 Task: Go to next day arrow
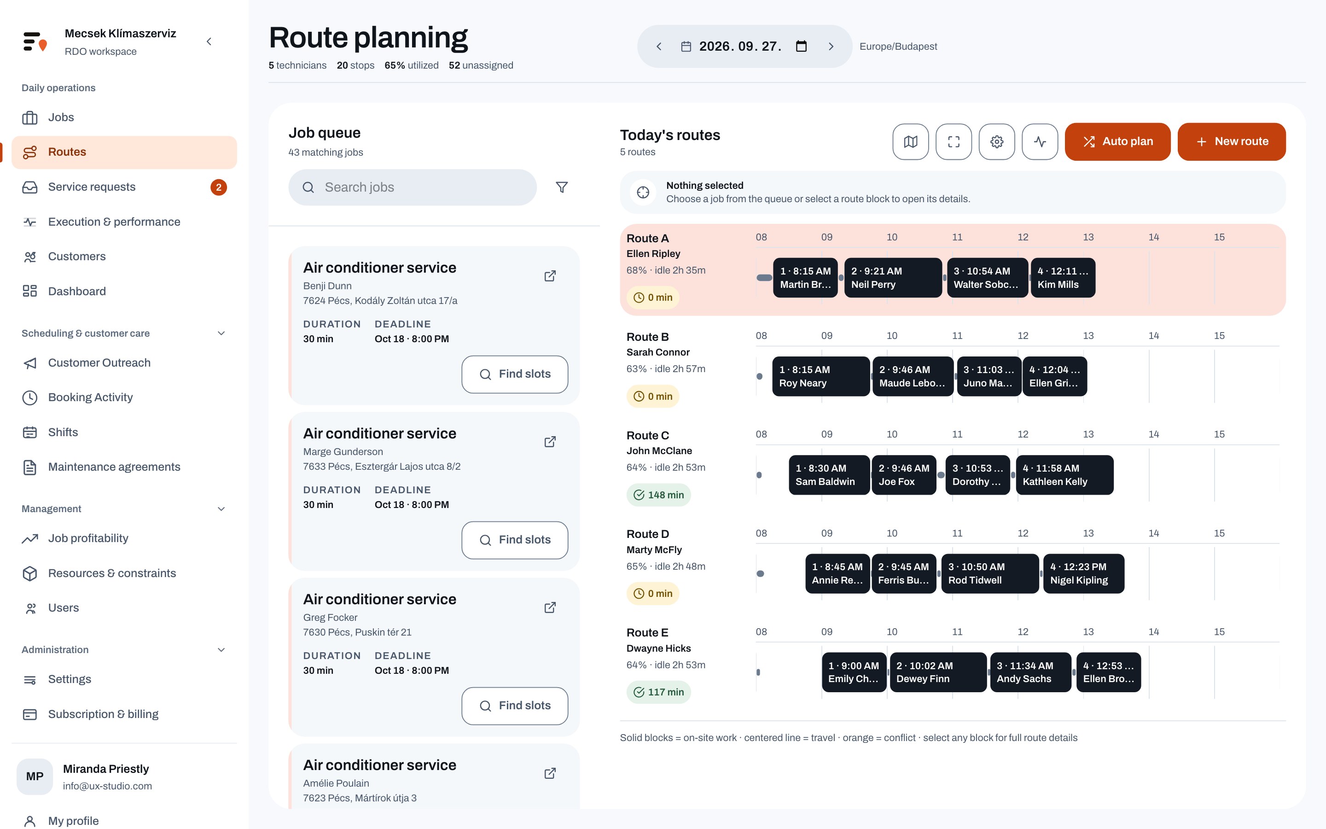(x=831, y=47)
